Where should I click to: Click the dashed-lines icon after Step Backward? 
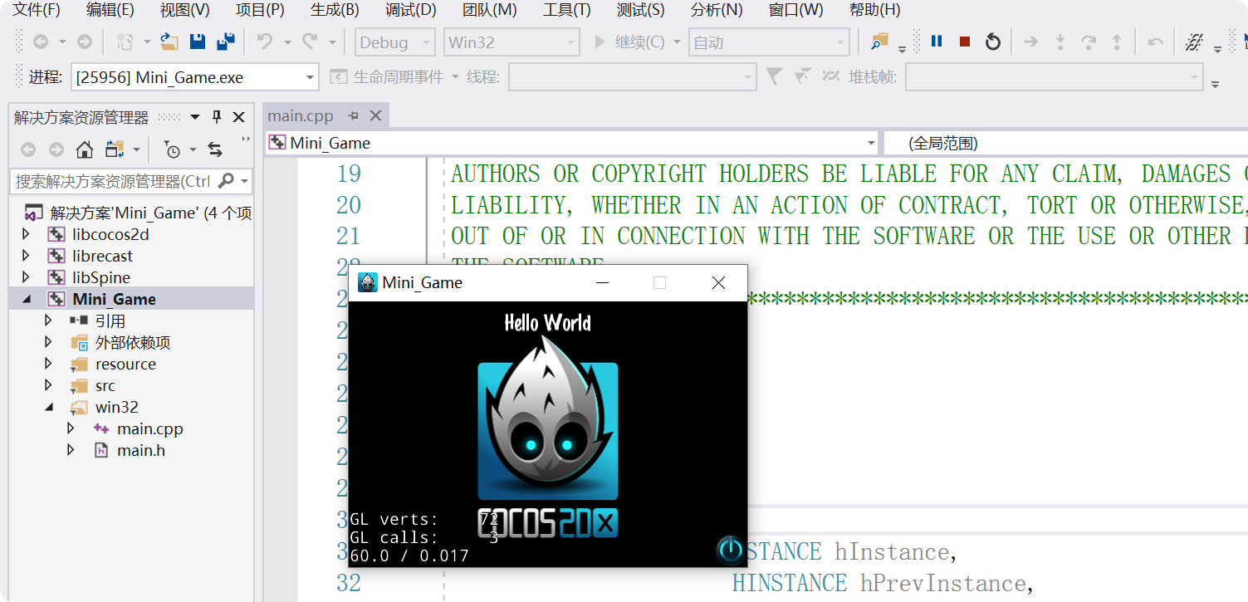click(x=1194, y=42)
